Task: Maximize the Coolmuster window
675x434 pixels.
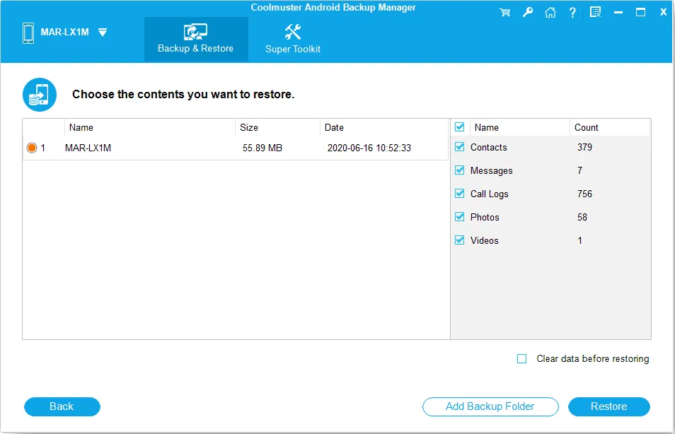Action: (640, 12)
